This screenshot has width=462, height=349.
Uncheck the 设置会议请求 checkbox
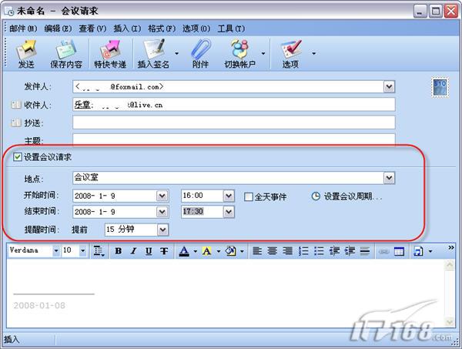pyautogui.click(x=18, y=157)
